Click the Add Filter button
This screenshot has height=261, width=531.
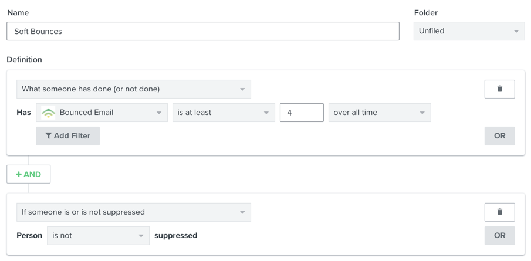68,136
